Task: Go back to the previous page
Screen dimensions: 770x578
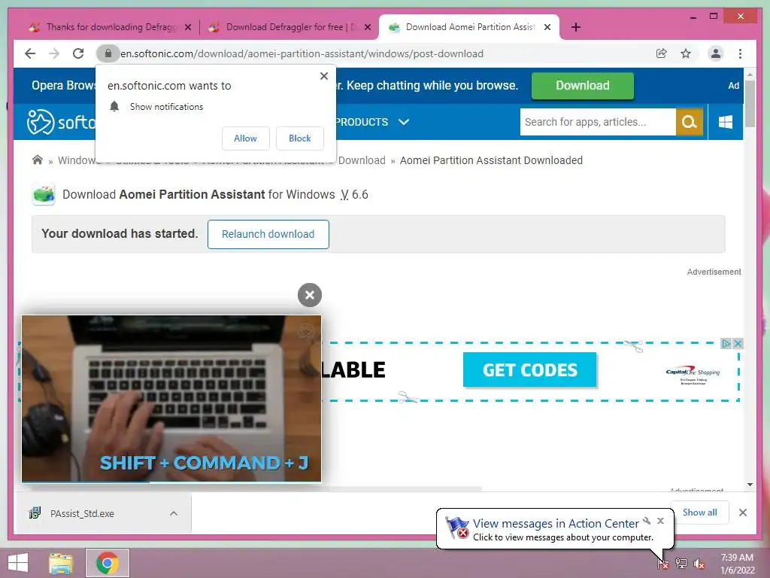Action: [x=30, y=53]
